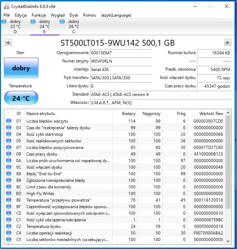Image resolution: width=237 pixels, height=249 pixels.
Task: Click the power-on hours field 45347 godzin
Action: point(214,86)
